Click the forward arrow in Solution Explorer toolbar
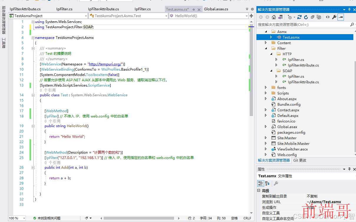 pos(267,17)
